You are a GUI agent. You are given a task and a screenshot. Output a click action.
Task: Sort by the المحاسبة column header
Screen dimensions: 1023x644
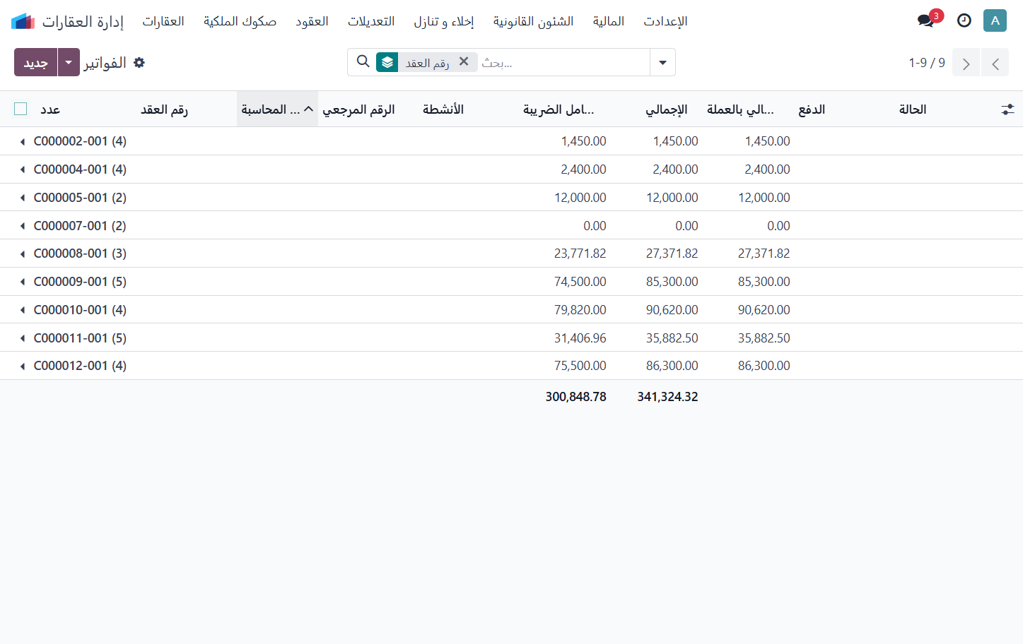click(277, 109)
